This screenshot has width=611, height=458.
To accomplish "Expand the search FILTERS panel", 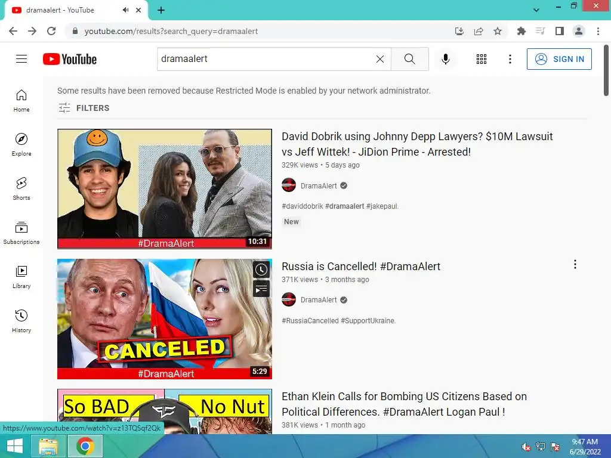I will coord(84,108).
